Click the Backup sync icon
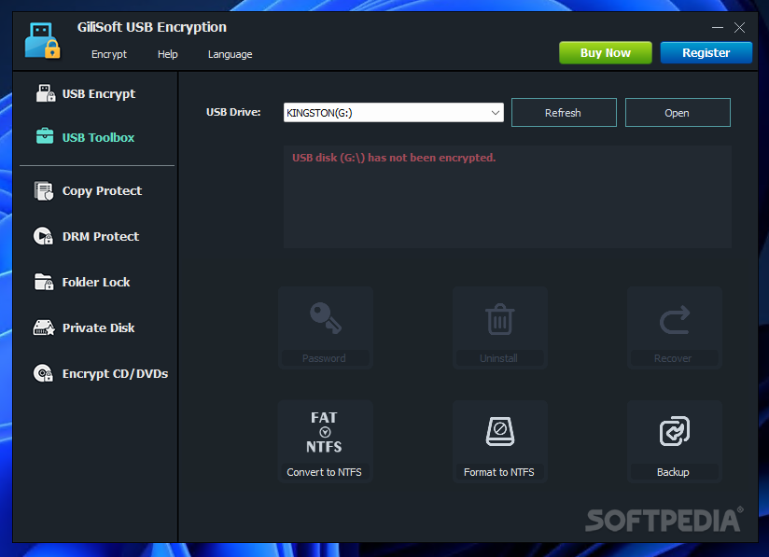769x557 pixels. [675, 431]
